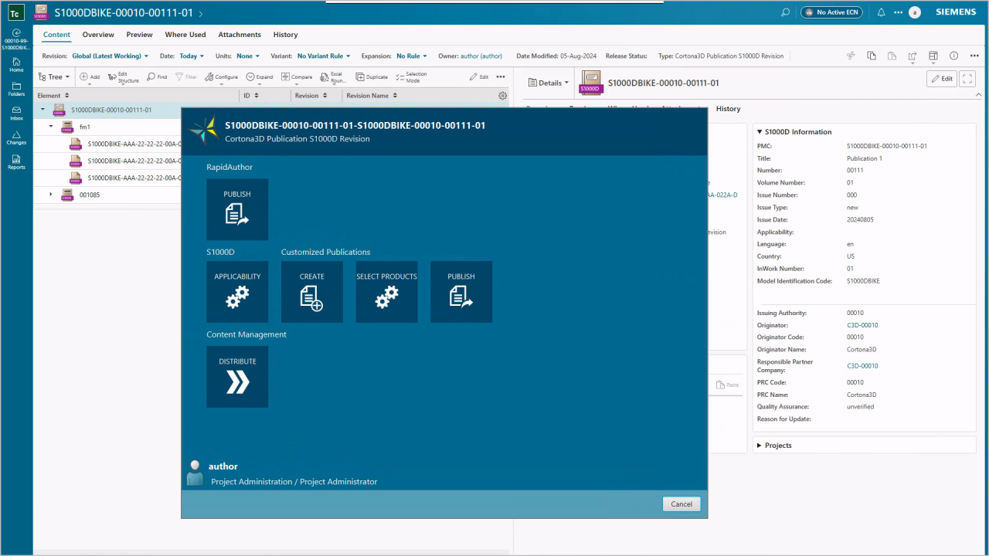Screen dimensions: 989x556
Task: Click the Add toolbar command
Action: click(90, 77)
